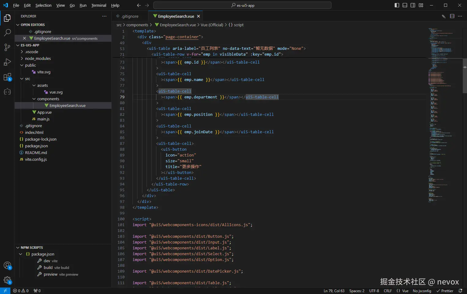Toggle the secondary side bar layout button
This screenshot has width=467, height=294.
[413, 5]
